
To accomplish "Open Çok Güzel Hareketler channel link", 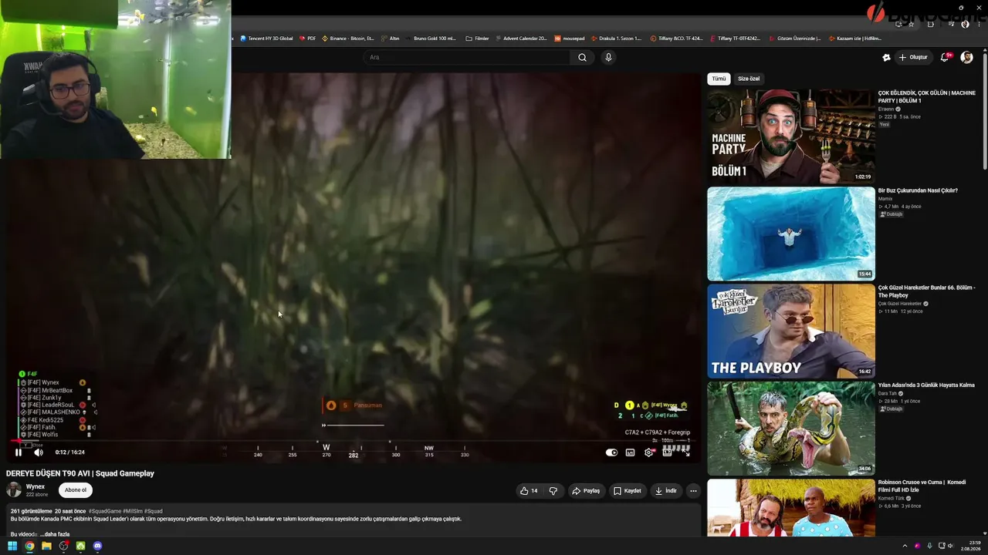I will point(900,304).
